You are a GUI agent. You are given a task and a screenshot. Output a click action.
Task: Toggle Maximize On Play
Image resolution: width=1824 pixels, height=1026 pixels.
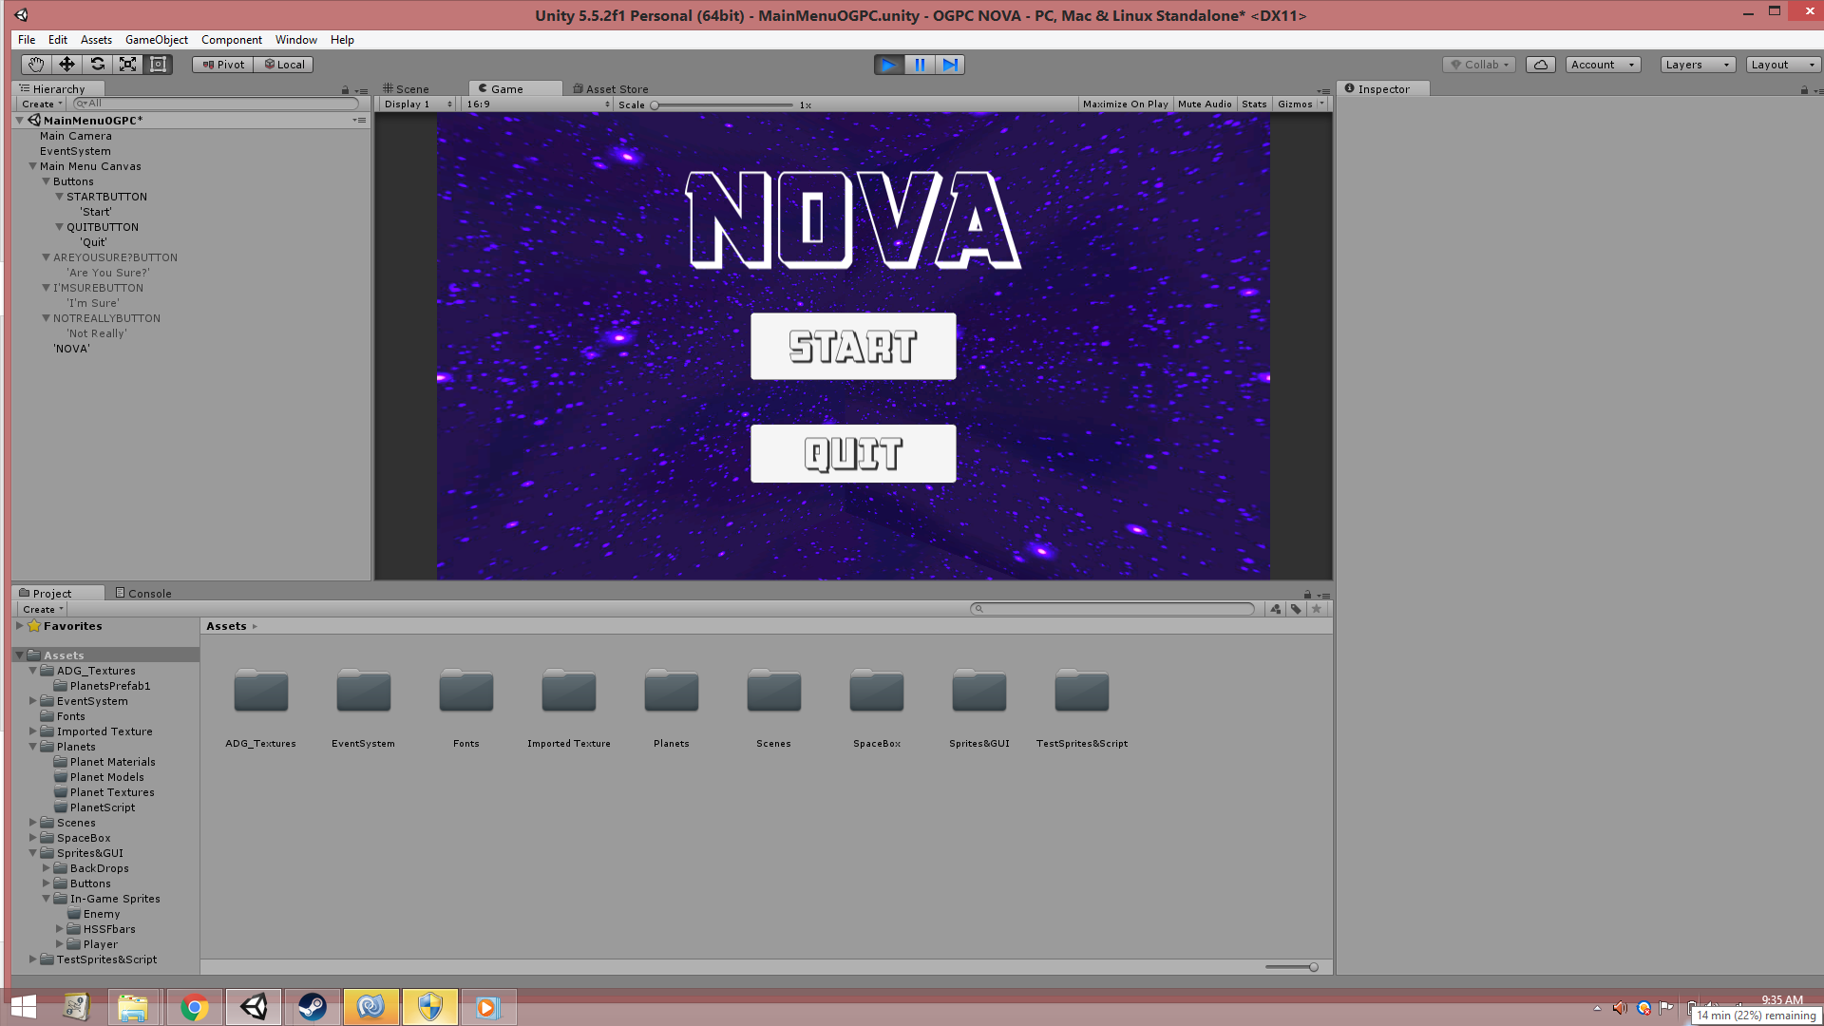click(x=1125, y=104)
